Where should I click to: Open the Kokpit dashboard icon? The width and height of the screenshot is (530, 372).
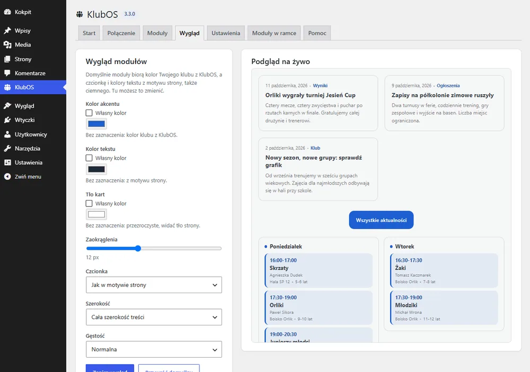click(x=7, y=12)
